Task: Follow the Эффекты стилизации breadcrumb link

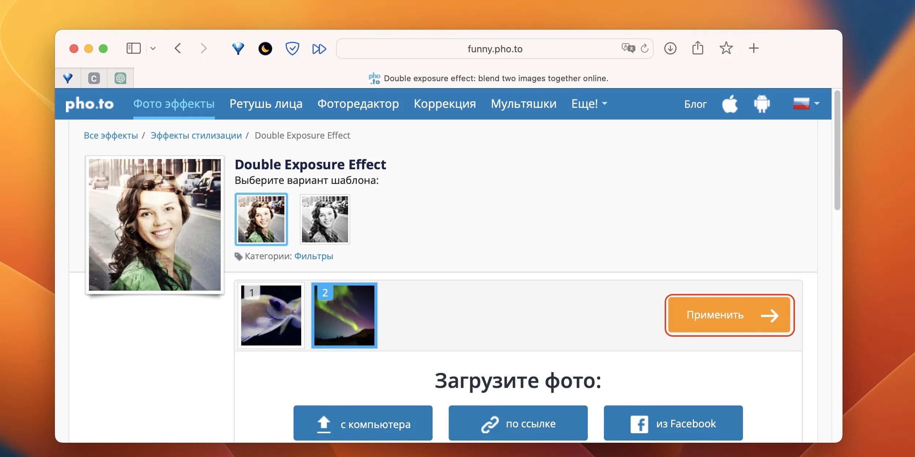Action: pyautogui.click(x=196, y=135)
